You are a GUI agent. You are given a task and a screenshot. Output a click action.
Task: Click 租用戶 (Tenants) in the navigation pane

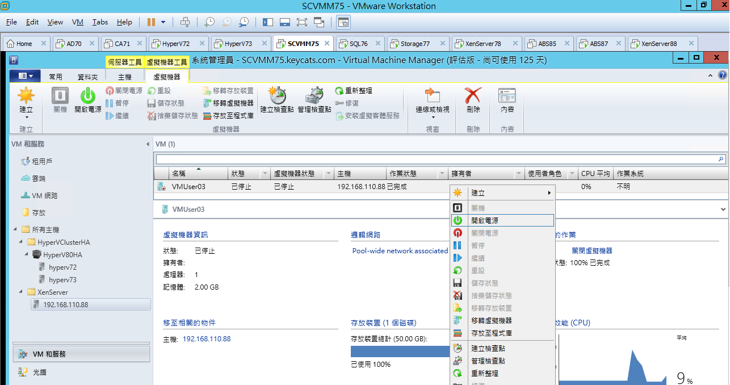pyautogui.click(x=42, y=161)
